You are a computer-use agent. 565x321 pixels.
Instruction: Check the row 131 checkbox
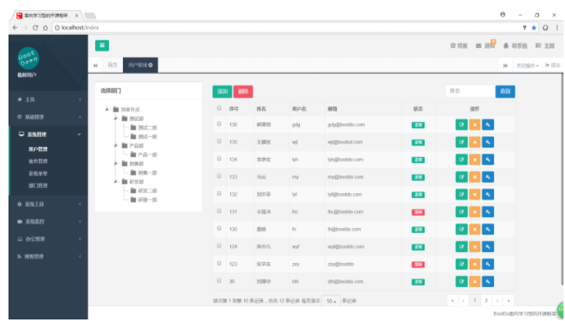[219, 211]
